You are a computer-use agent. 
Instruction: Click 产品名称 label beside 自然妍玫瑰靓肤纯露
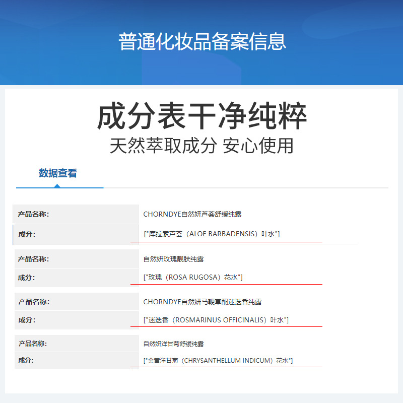coord(33,259)
